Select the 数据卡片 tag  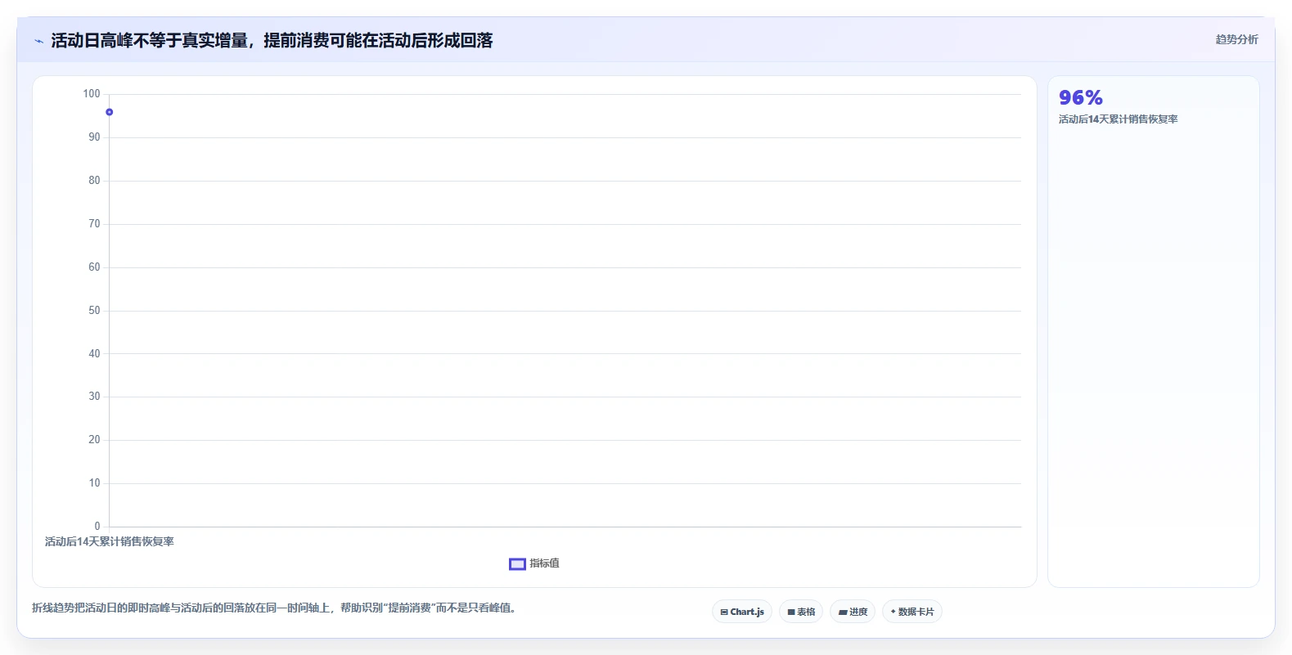coord(912,612)
